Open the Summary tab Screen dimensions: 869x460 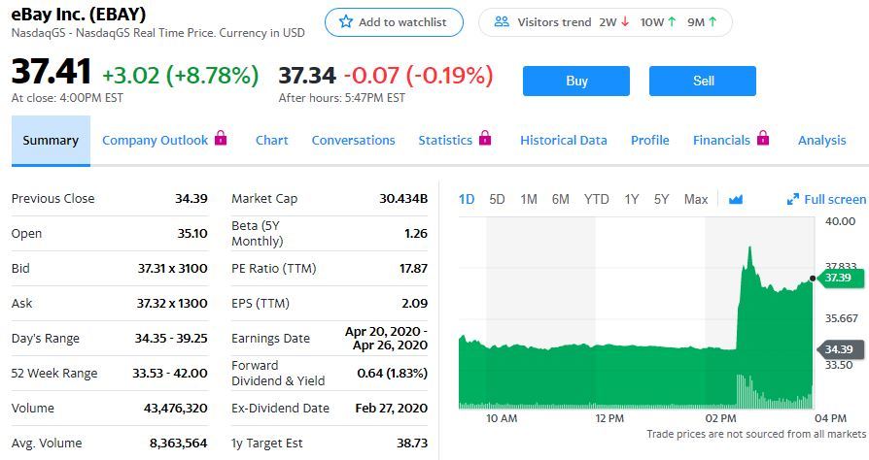tap(51, 141)
